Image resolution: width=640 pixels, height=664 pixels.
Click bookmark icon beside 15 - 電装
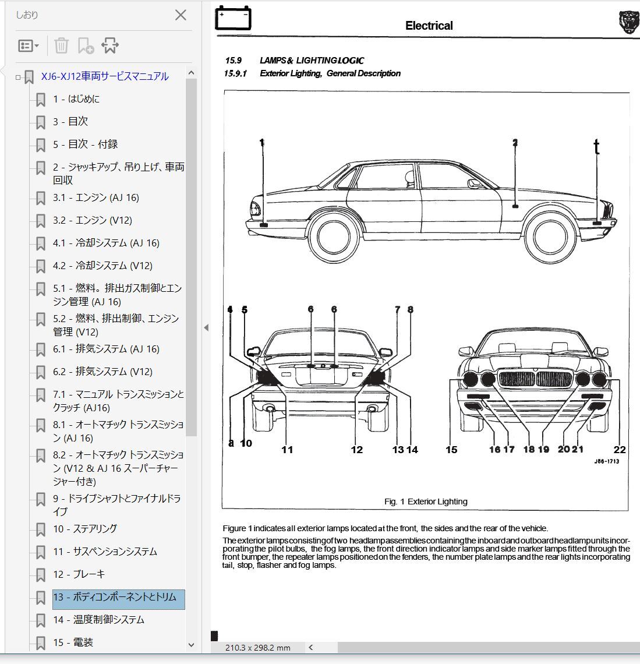pyautogui.click(x=40, y=643)
